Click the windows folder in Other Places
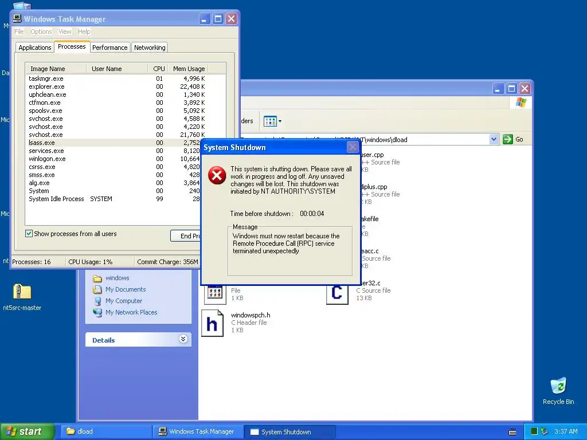The height and width of the screenshot is (440, 587). (x=117, y=278)
